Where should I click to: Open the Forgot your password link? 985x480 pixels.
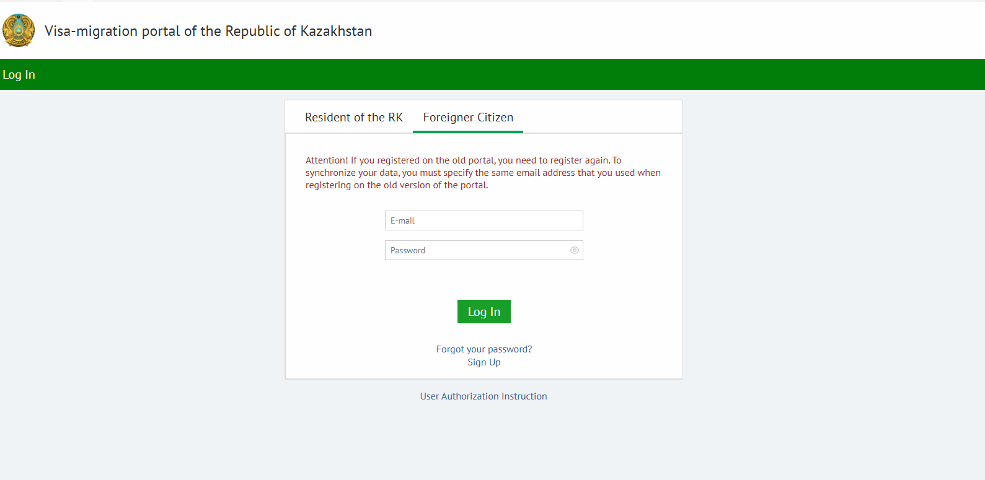484,349
